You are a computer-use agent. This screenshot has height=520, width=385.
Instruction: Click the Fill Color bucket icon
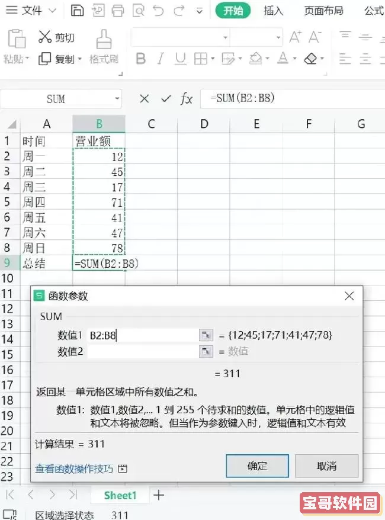click(256, 59)
